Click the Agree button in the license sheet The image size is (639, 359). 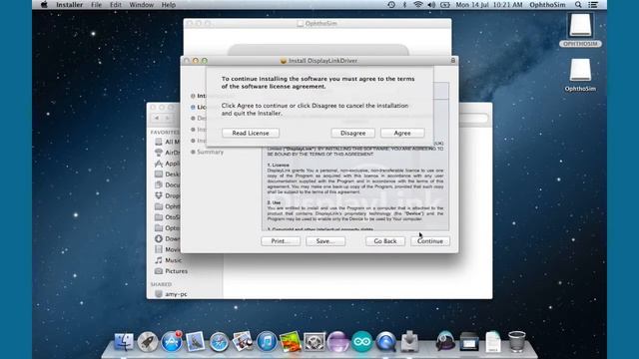pos(402,133)
